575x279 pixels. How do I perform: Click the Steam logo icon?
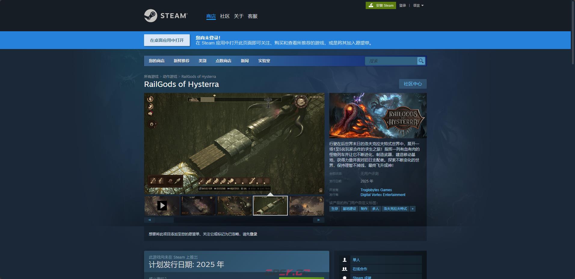(151, 16)
